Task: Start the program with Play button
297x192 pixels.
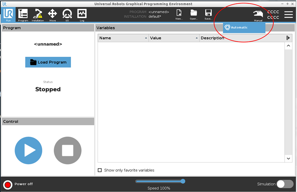Action: [29, 150]
